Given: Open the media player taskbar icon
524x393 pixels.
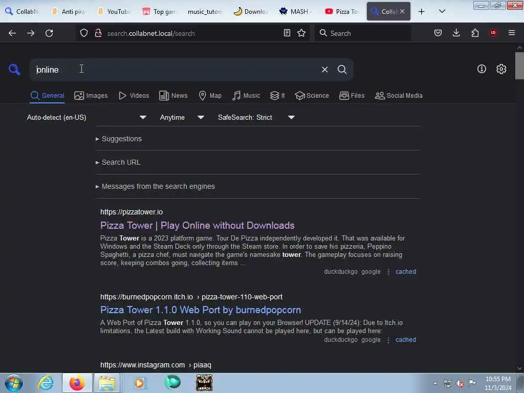Looking at the screenshot, I should [x=139, y=383].
